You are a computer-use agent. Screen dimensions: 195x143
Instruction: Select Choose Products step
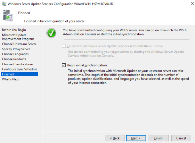(x=14, y=59)
